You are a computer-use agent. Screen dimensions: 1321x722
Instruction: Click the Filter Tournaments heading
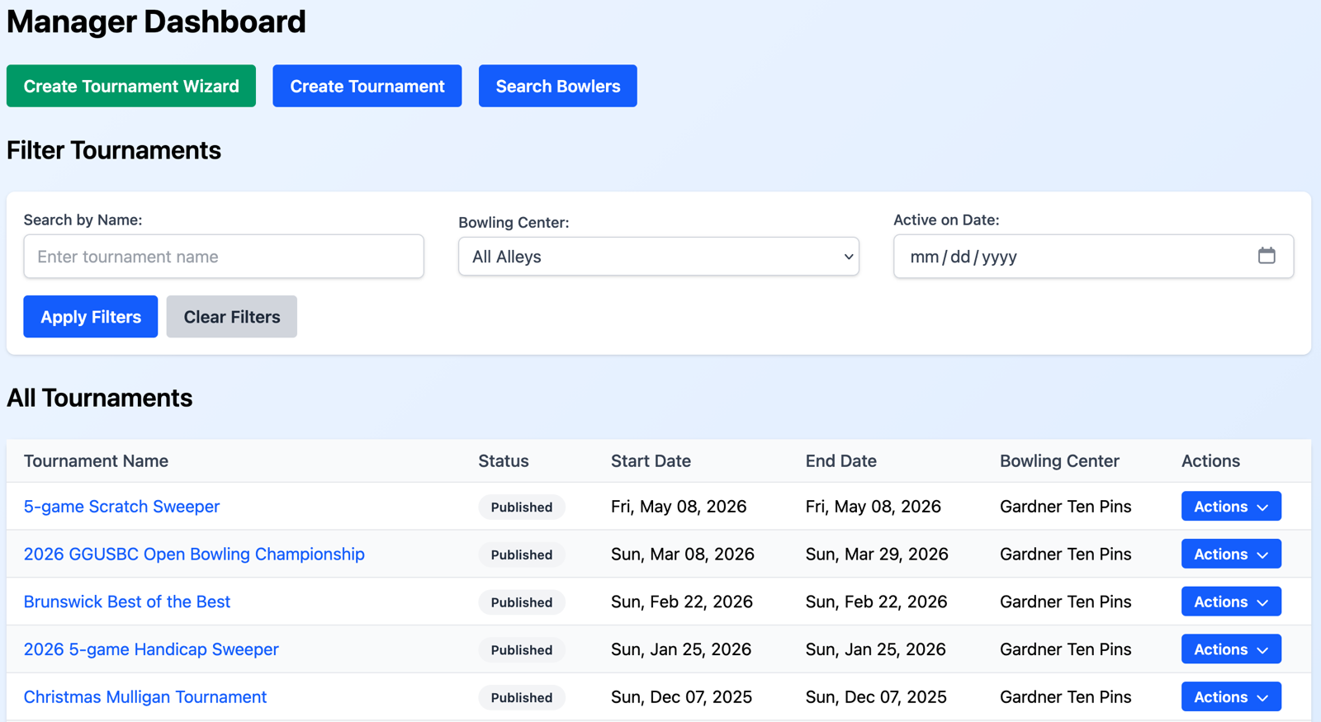coord(114,150)
